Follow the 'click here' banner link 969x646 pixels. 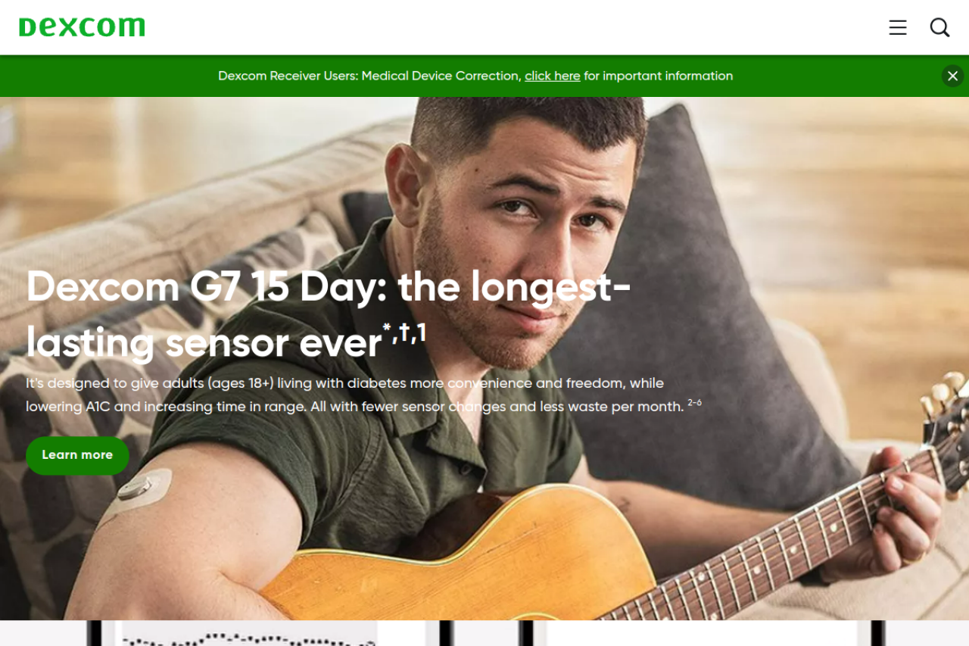pos(553,76)
